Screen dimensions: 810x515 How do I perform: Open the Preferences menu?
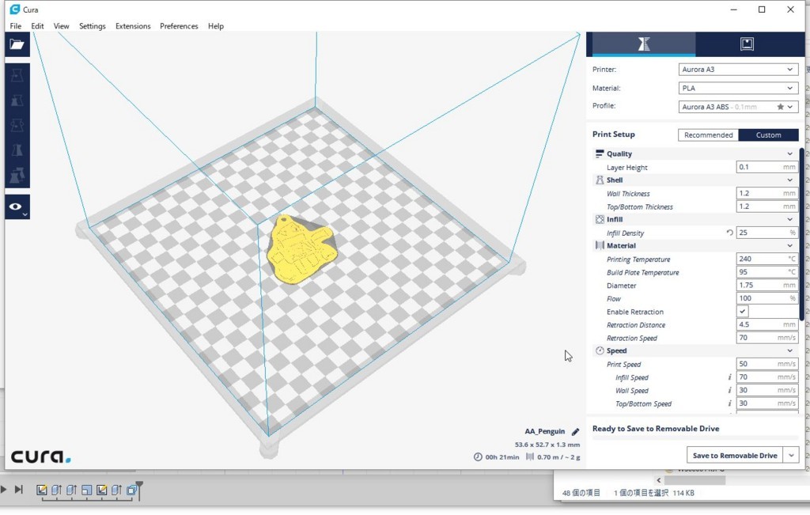click(x=179, y=26)
